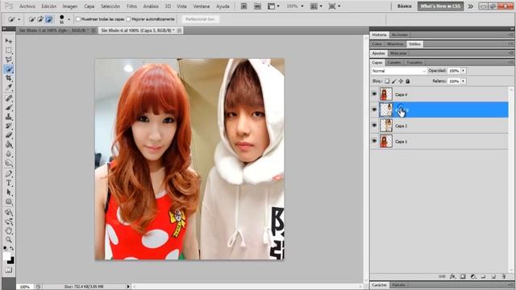Select the History Brush tool
The image size is (516, 290).
coord(9,126)
